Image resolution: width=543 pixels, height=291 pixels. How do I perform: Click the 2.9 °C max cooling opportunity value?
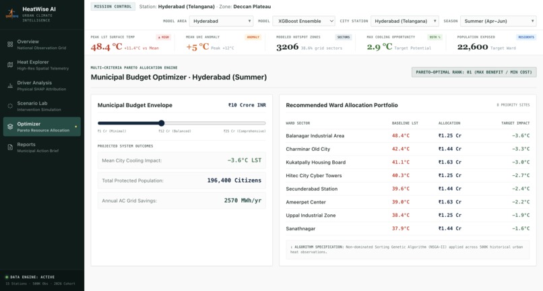pyautogui.click(x=379, y=46)
